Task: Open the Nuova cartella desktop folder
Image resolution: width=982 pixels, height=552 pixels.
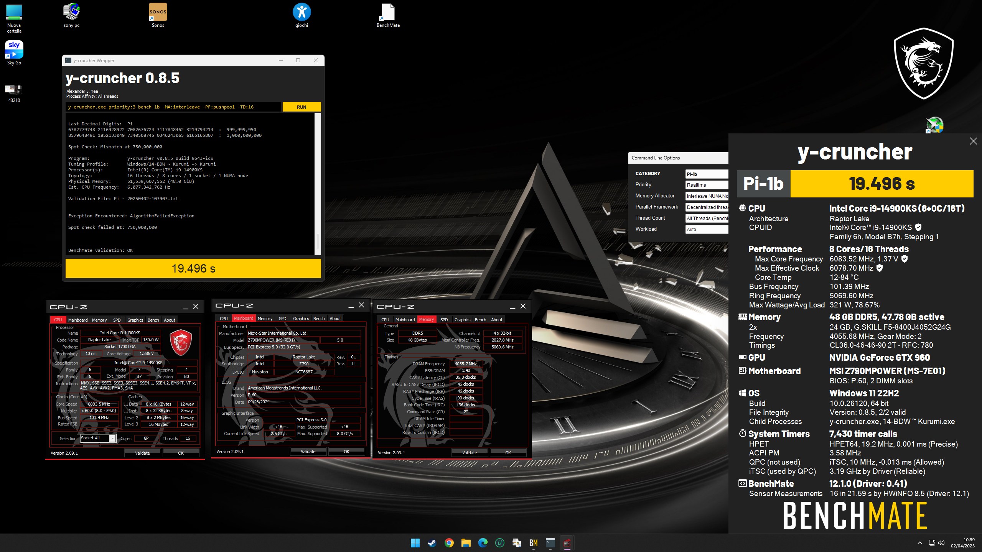Action: [x=14, y=18]
